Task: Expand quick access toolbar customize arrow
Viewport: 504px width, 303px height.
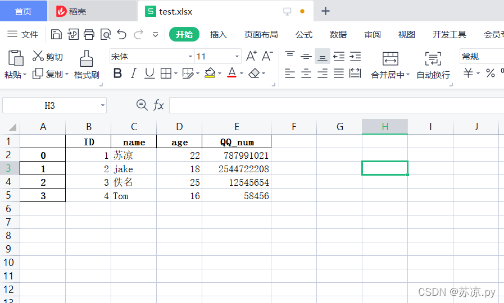Action: pyautogui.click(x=155, y=34)
